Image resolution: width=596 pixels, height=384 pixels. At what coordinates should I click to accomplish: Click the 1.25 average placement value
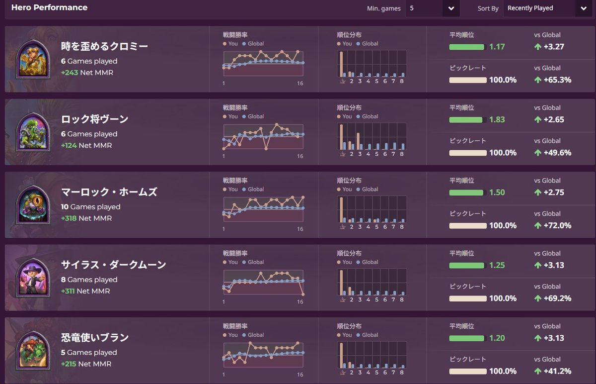497,266
